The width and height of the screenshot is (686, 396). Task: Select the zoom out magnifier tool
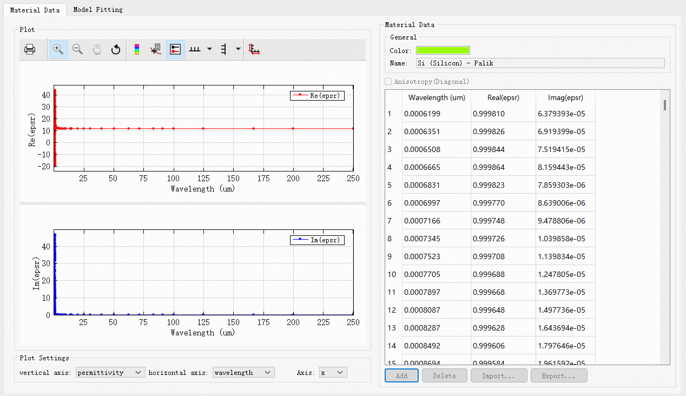pos(77,50)
